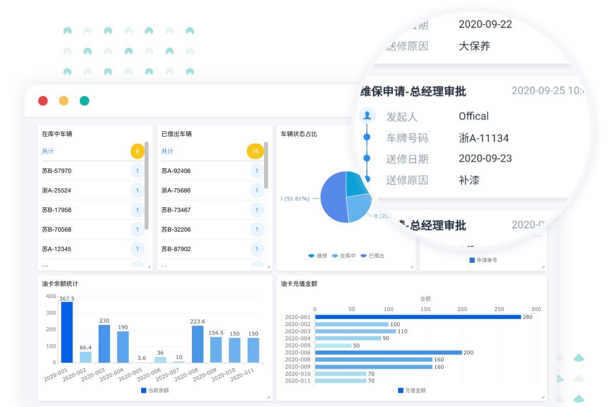This screenshot has width=615, height=407.
Task: Click the timeline dot beside 送修日期 2020-09-23
Action: [x=366, y=159]
